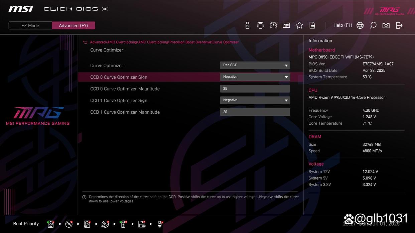Image resolution: width=415 pixels, height=233 pixels.
Task: Click the breadcrumb path ending in Curve Optimizer
Action: tap(164, 42)
